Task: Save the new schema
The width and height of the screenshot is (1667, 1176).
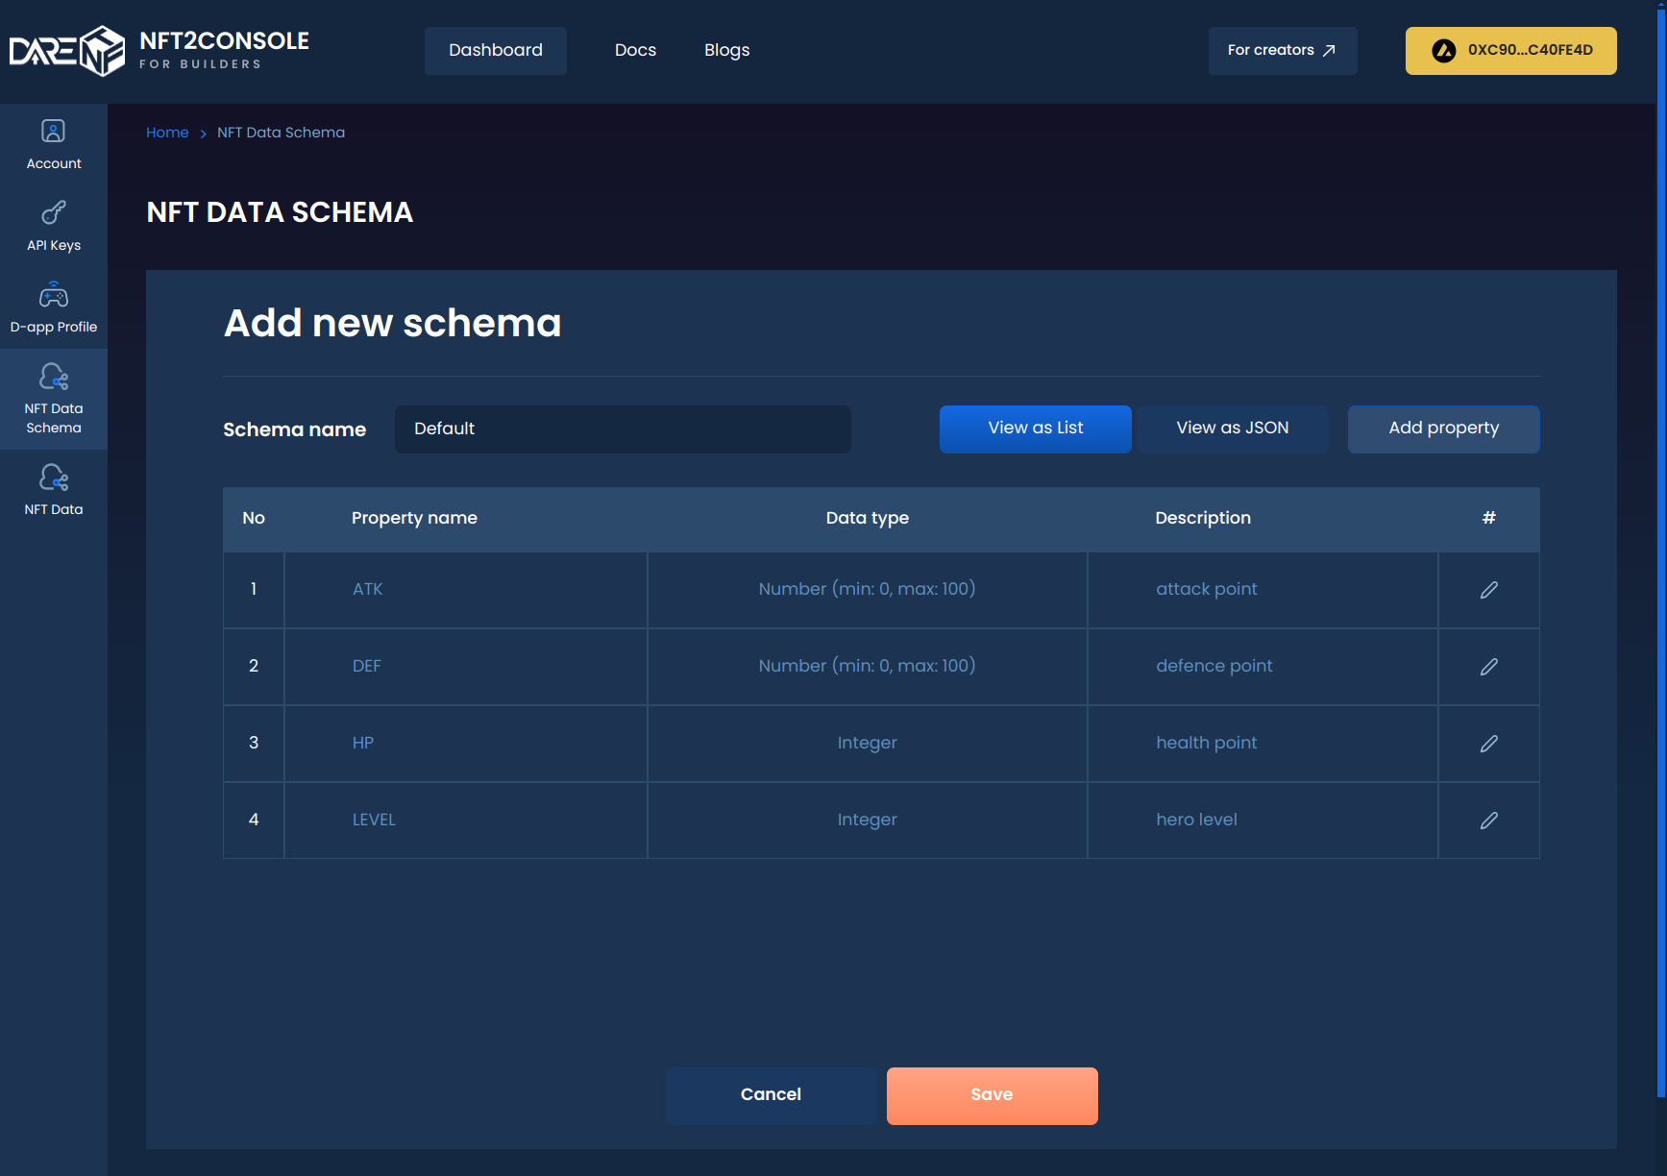Action: pos(992,1095)
